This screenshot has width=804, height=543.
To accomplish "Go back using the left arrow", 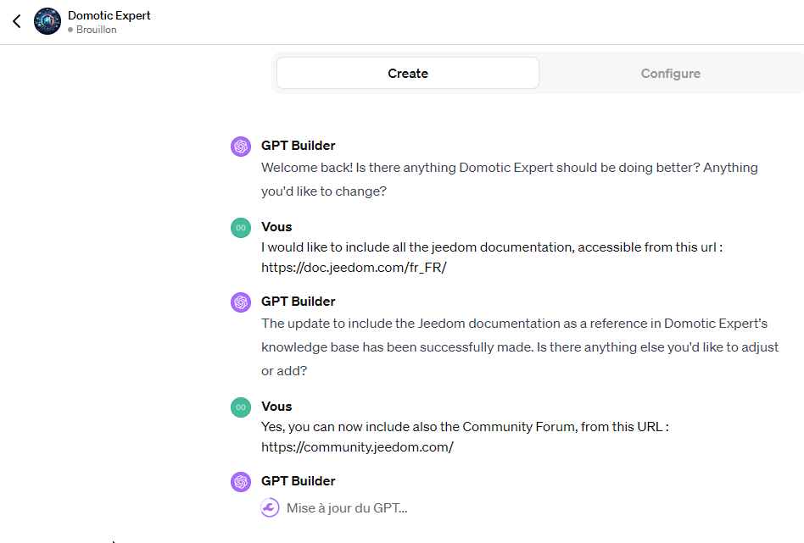I will 17,21.
